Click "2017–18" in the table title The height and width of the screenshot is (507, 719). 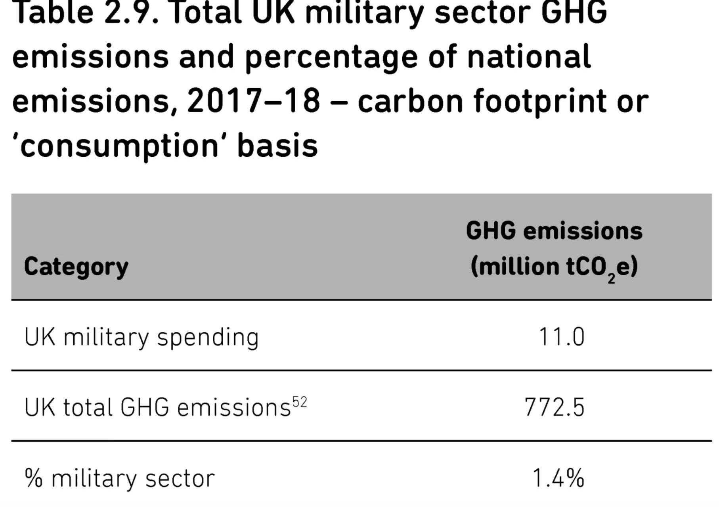pos(253,101)
